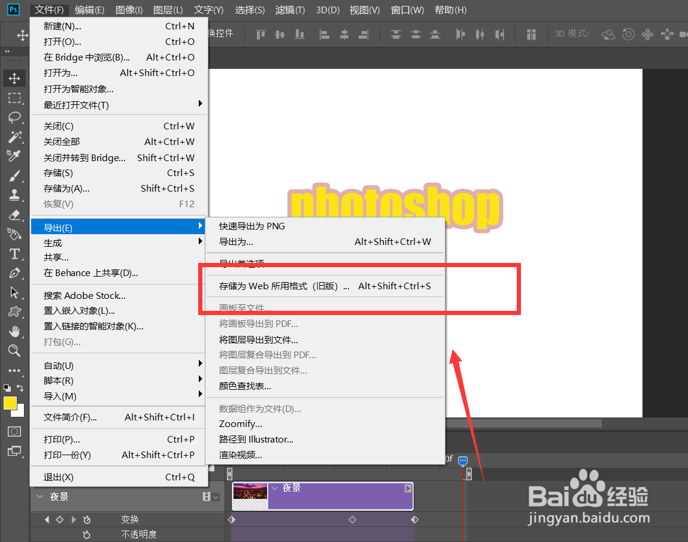This screenshot has width=688, height=542.
Task: Click 颜色查找表... entry
Action: 325,386
